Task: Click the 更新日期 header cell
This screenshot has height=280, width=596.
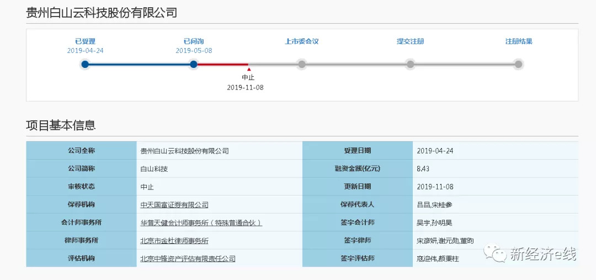Action: tap(357, 187)
